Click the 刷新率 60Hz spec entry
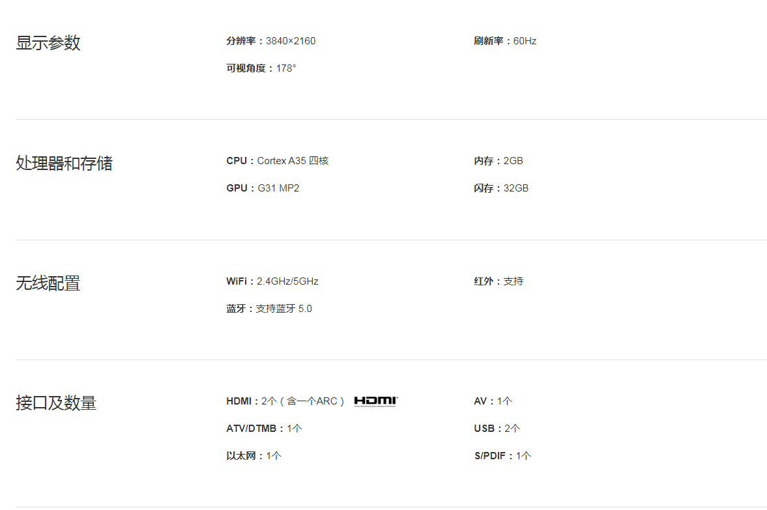The height and width of the screenshot is (510, 767). (505, 41)
